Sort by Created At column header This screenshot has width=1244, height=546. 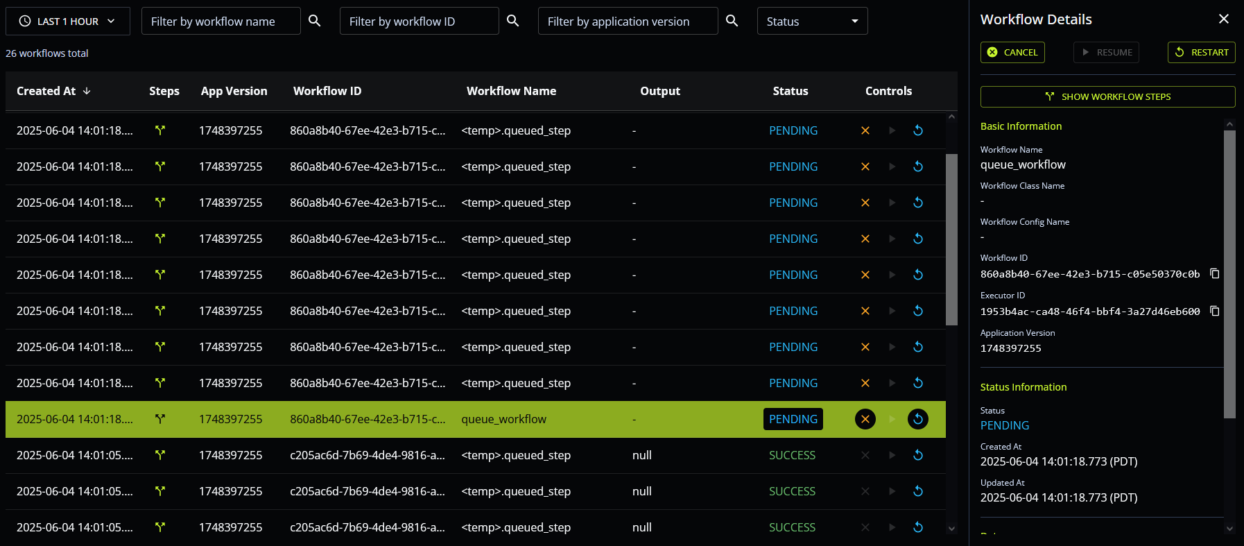pos(46,91)
